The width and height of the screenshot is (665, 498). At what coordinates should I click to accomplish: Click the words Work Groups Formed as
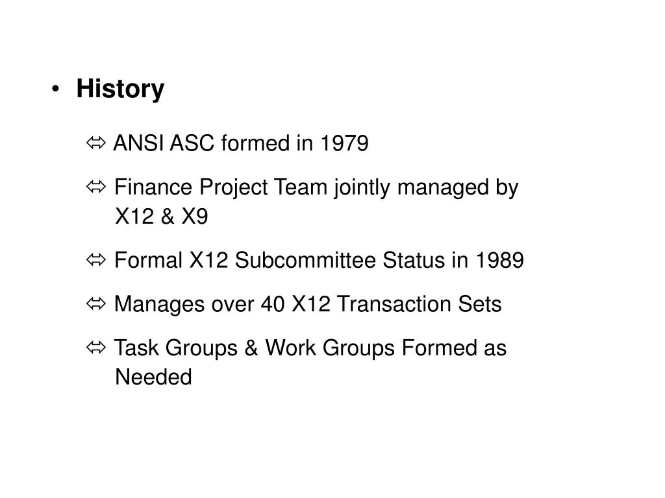coord(386,348)
